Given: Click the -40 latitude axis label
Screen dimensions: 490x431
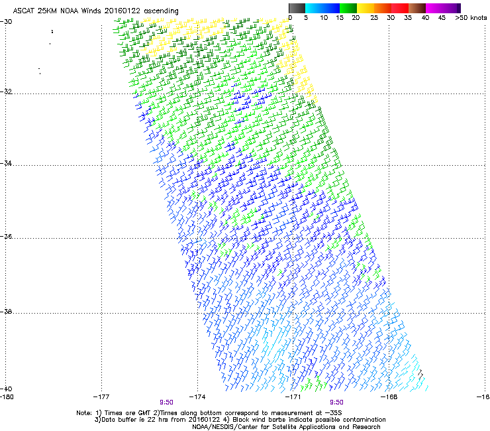Looking at the screenshot, I should click(x=6, y=389).
